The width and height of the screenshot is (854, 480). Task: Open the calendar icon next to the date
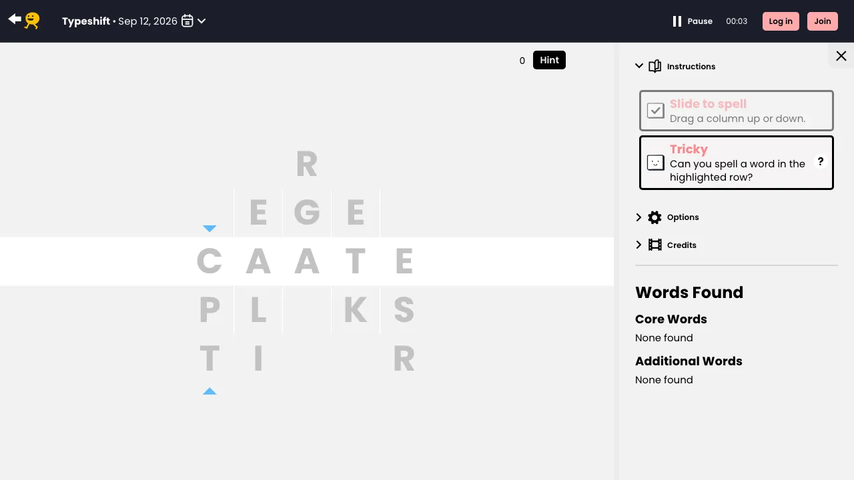click(x=187, y=21)
